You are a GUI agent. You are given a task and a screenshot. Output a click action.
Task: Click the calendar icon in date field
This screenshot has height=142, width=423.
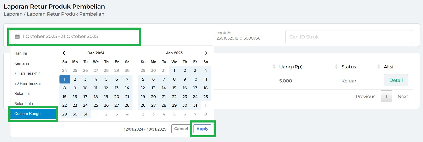pos(17,36)
